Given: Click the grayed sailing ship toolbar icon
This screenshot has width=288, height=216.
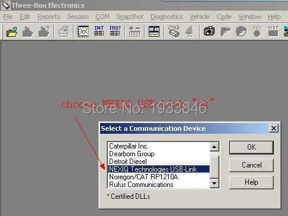Looking at the screenshot, I should (x=189, y=31).
